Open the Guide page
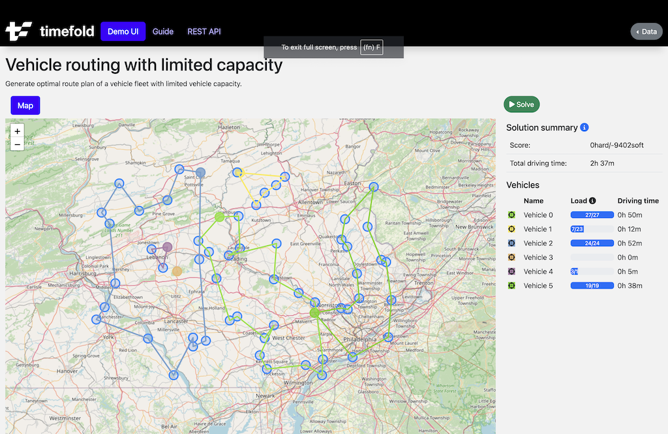 (x=162, y=31)
